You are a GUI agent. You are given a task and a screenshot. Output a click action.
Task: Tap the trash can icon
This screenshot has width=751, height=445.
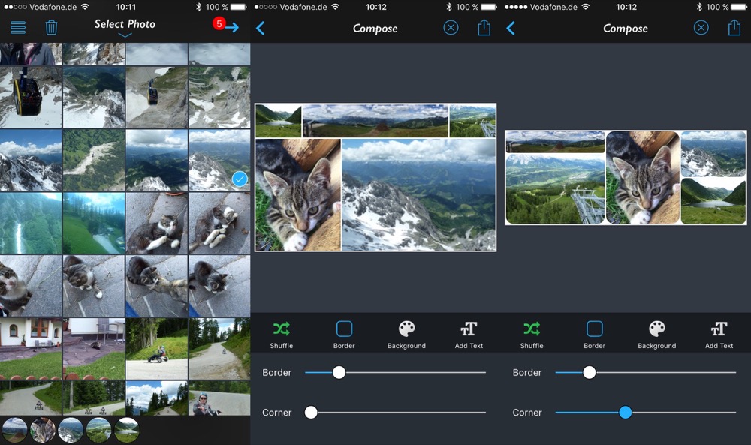click(x=51, y=27)
